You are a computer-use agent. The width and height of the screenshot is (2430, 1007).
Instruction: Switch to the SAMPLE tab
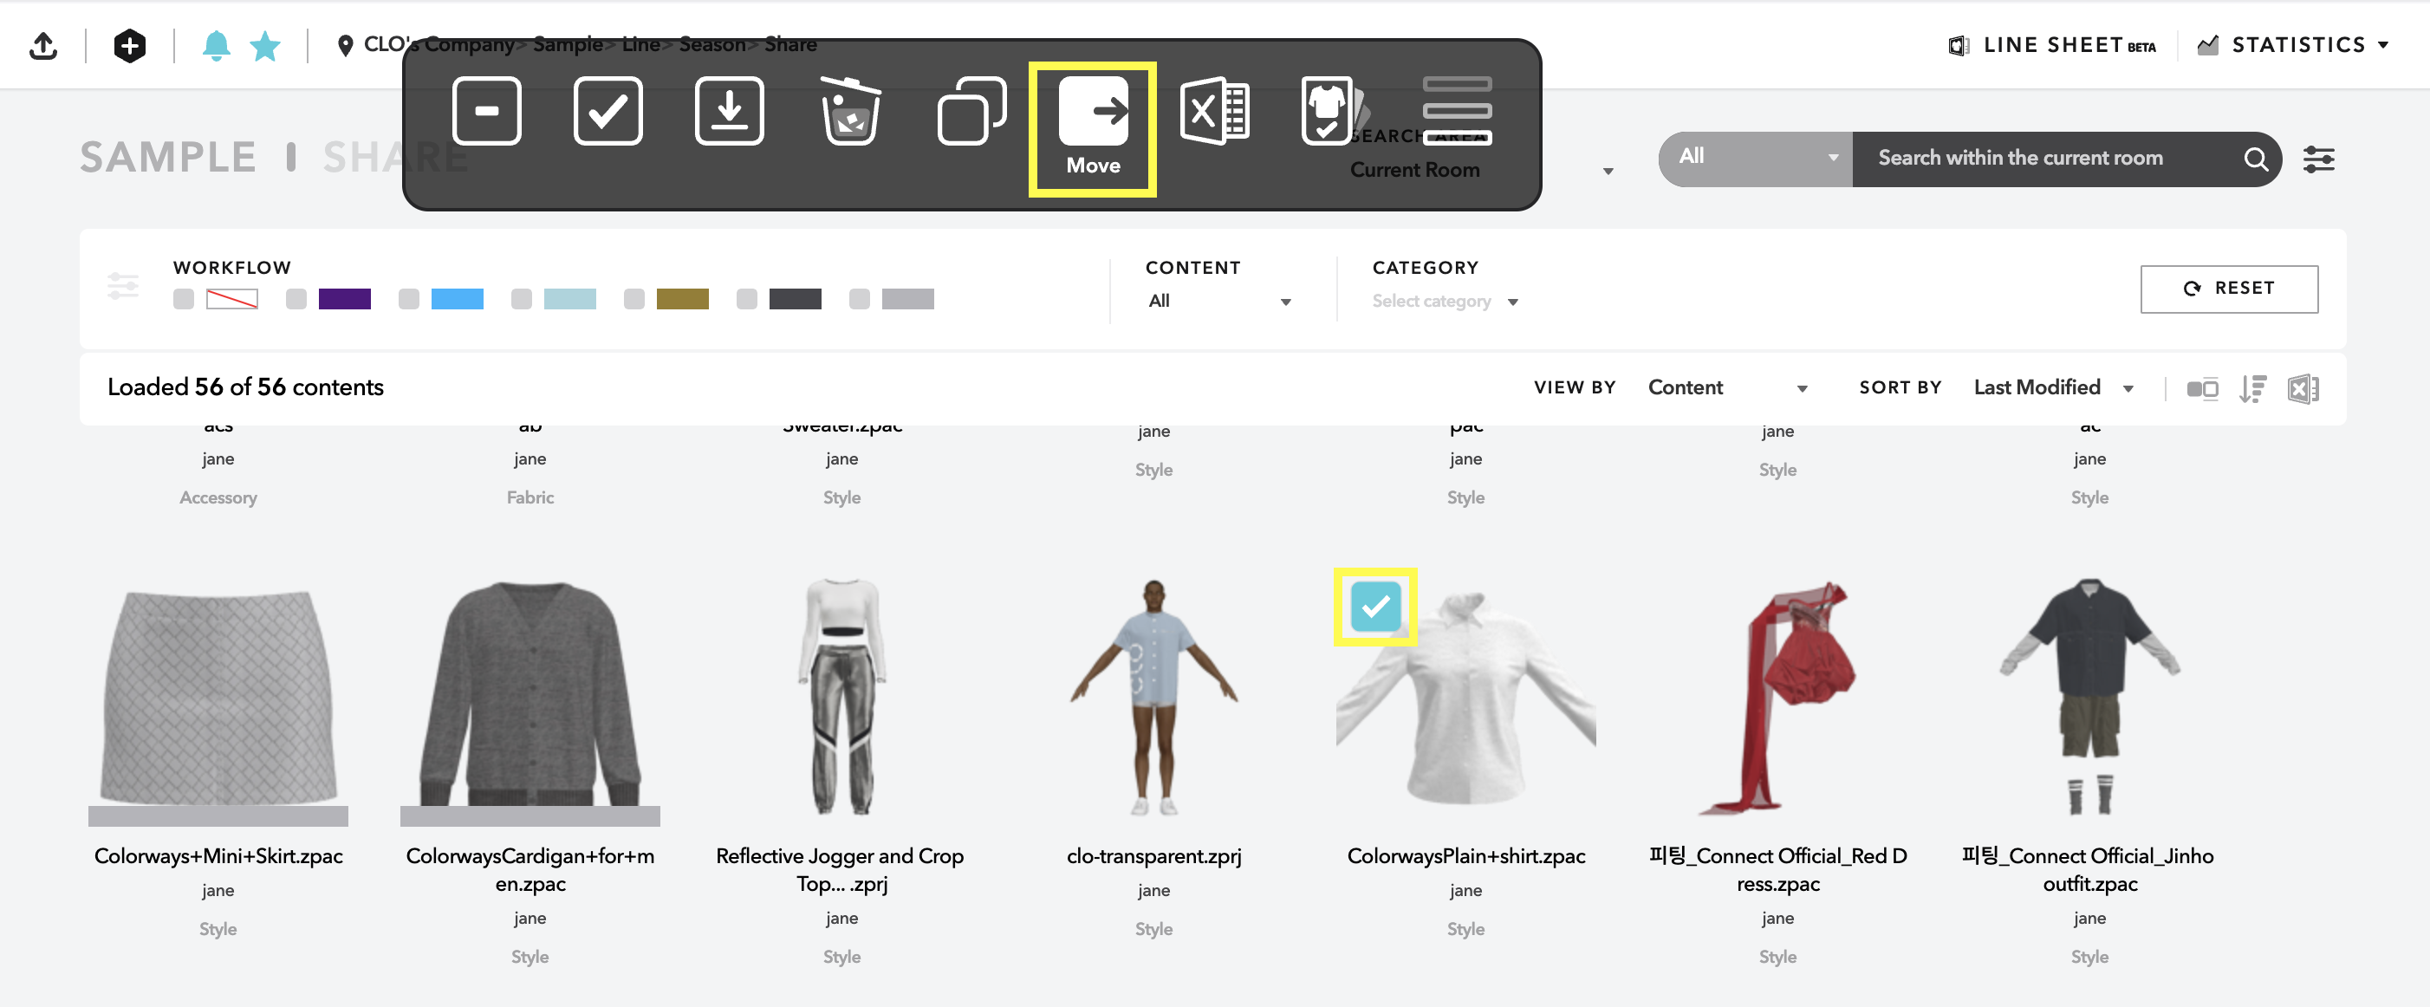pyautogui.click(x=168, y=157)
